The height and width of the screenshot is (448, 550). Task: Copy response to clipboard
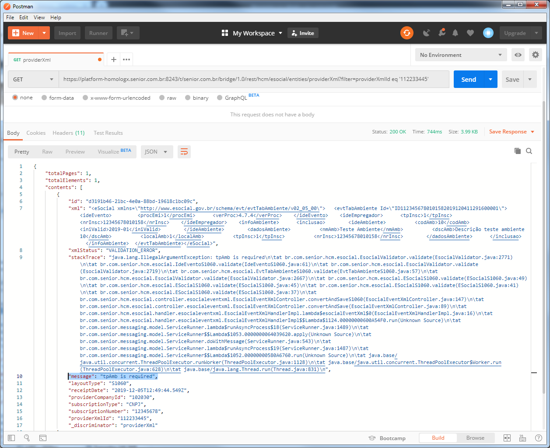518,151
